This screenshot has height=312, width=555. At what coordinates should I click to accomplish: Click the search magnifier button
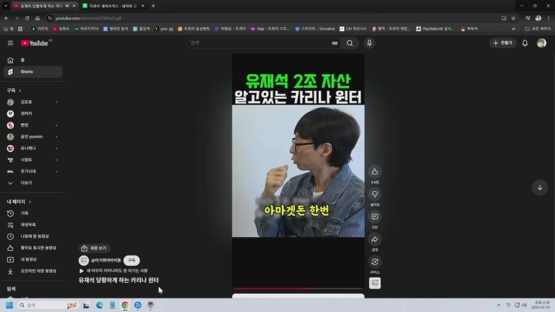point(349,43)
